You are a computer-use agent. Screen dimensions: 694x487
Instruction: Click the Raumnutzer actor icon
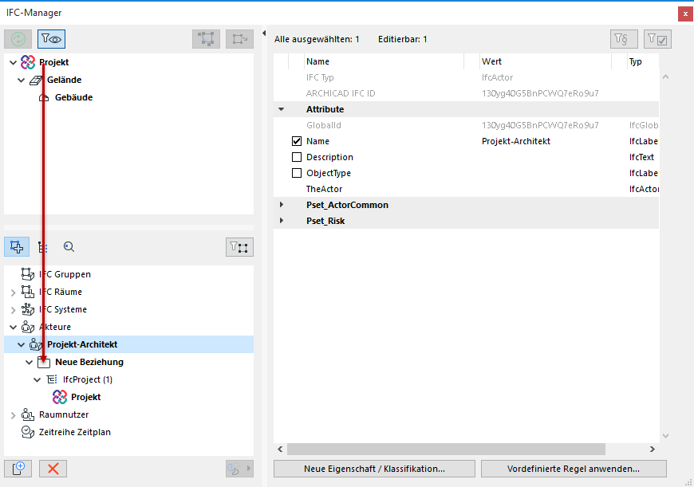27,414
